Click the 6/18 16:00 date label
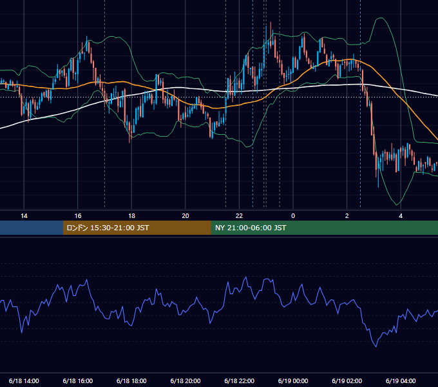Image resolution: width=438 pixels, height=387 pixels. (78, 381)
